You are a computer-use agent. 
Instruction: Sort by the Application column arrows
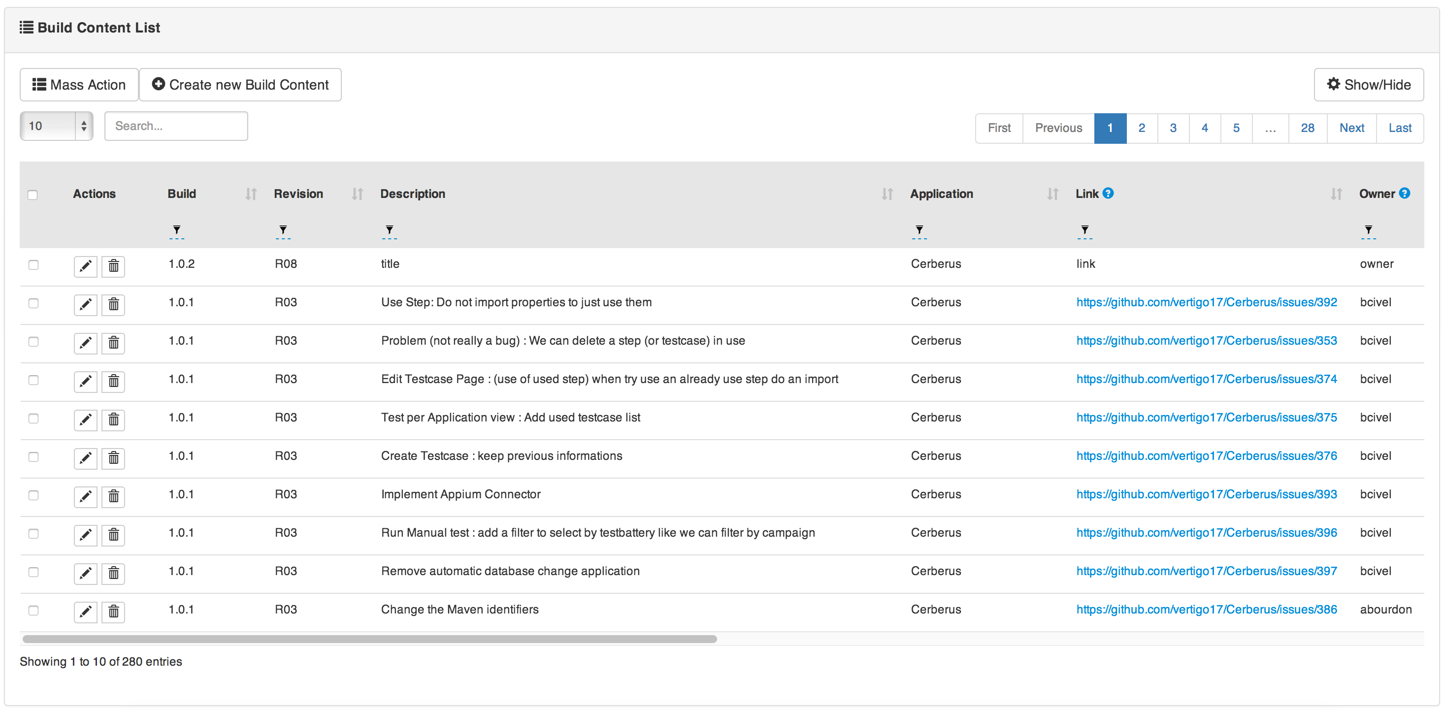(1052, 194)
